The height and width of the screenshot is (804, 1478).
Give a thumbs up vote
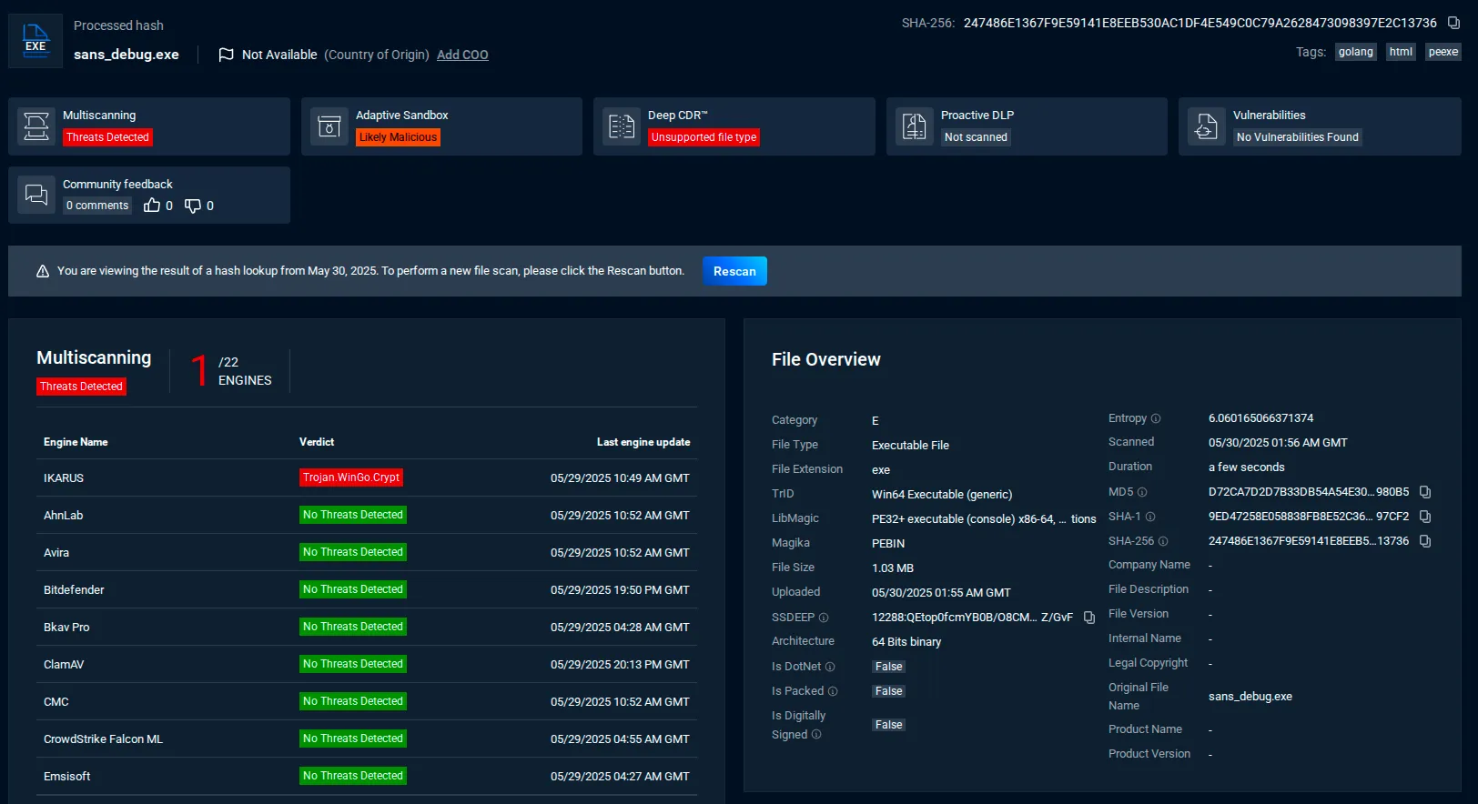[152, 206]
